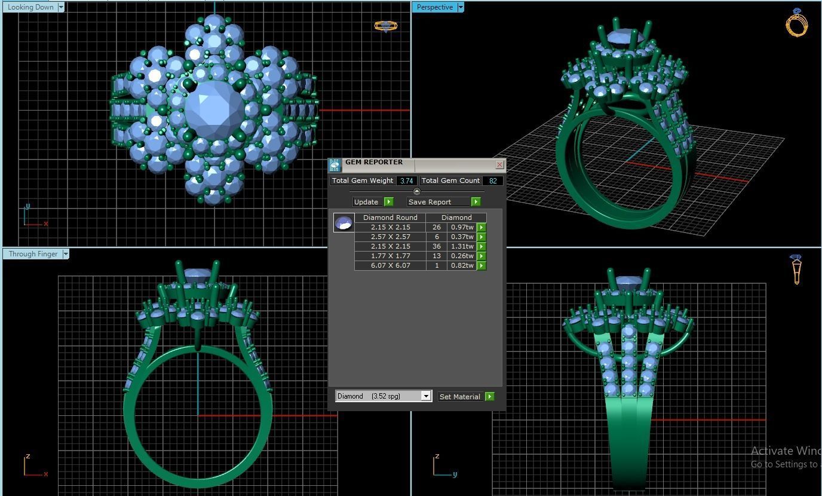Click the green arrow beside Update

point(389,202)
